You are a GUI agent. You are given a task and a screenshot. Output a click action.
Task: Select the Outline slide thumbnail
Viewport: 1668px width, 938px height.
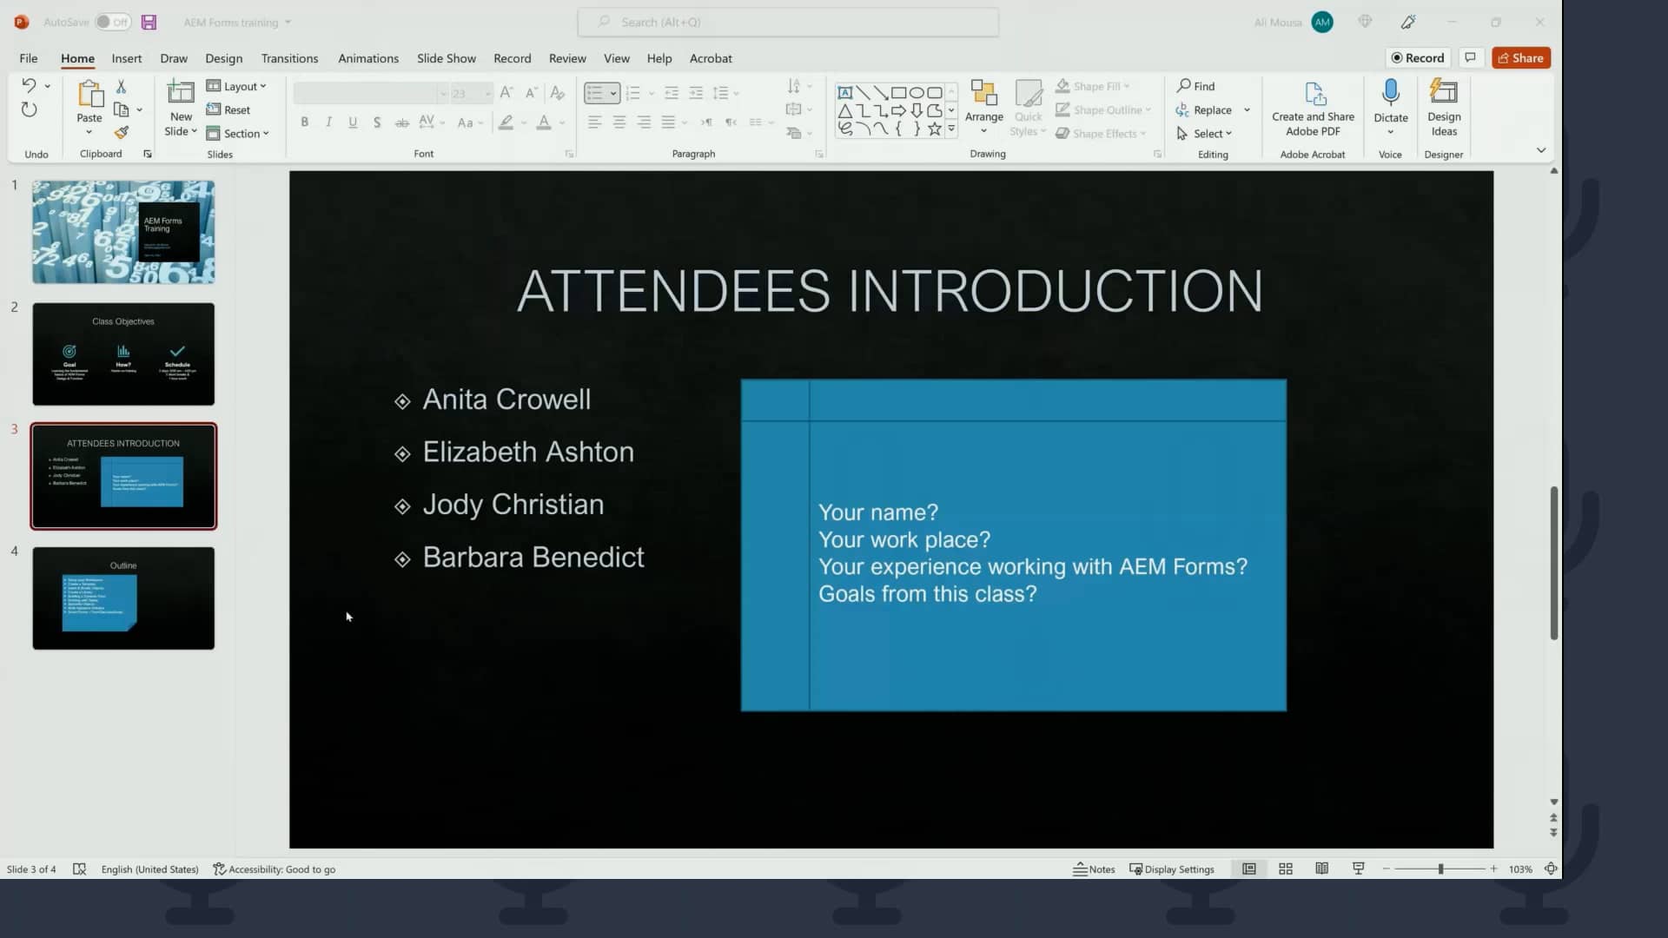tap(122, 598)
